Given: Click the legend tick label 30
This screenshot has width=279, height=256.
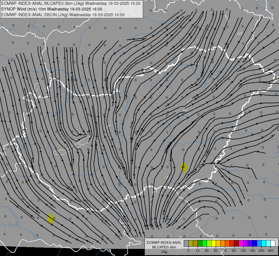Looking at the screenshot, I should [x=207, y=251].
